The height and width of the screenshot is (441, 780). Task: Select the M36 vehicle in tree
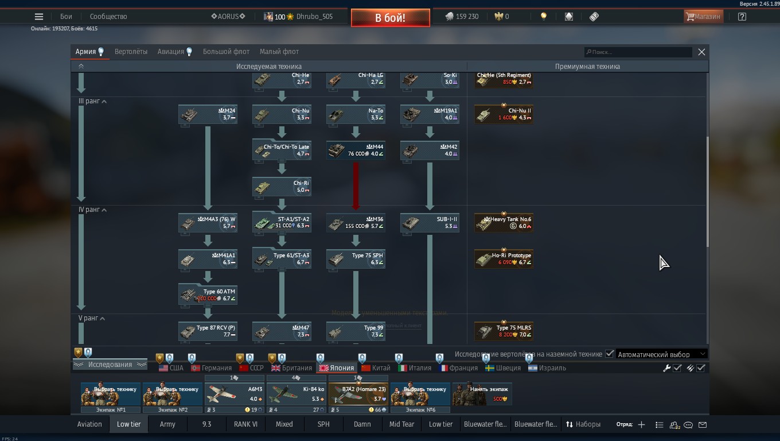356,223
